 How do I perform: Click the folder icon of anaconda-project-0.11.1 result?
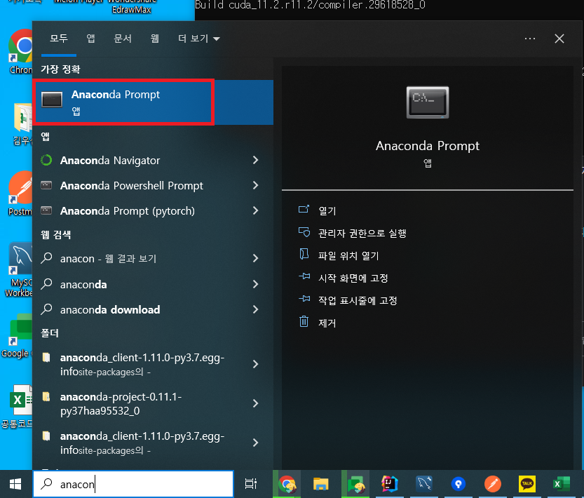(x=46, y=396)
